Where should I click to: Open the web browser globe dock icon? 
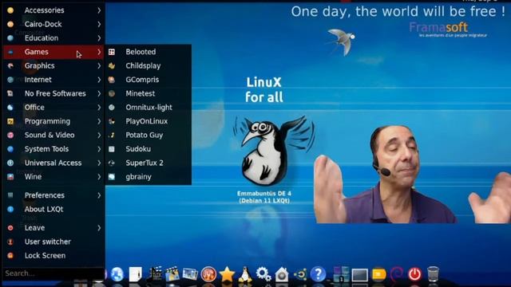coord(117,274)
